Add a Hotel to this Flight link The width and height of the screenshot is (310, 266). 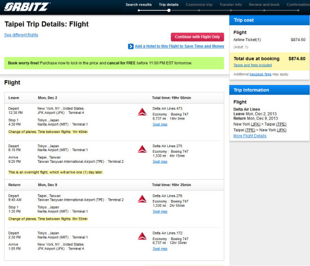[179, 46]
